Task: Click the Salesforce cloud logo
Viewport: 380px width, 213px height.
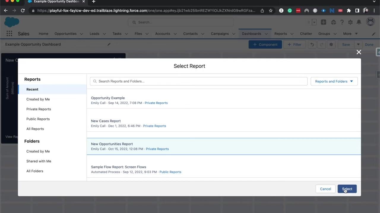Action: [x=12, y=22]
